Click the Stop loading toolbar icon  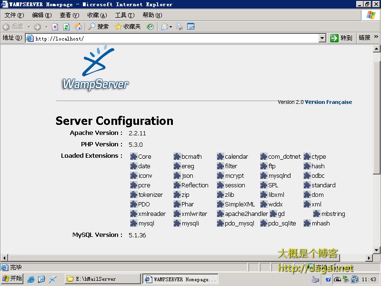pyautogui.click(x=55, y=27)
